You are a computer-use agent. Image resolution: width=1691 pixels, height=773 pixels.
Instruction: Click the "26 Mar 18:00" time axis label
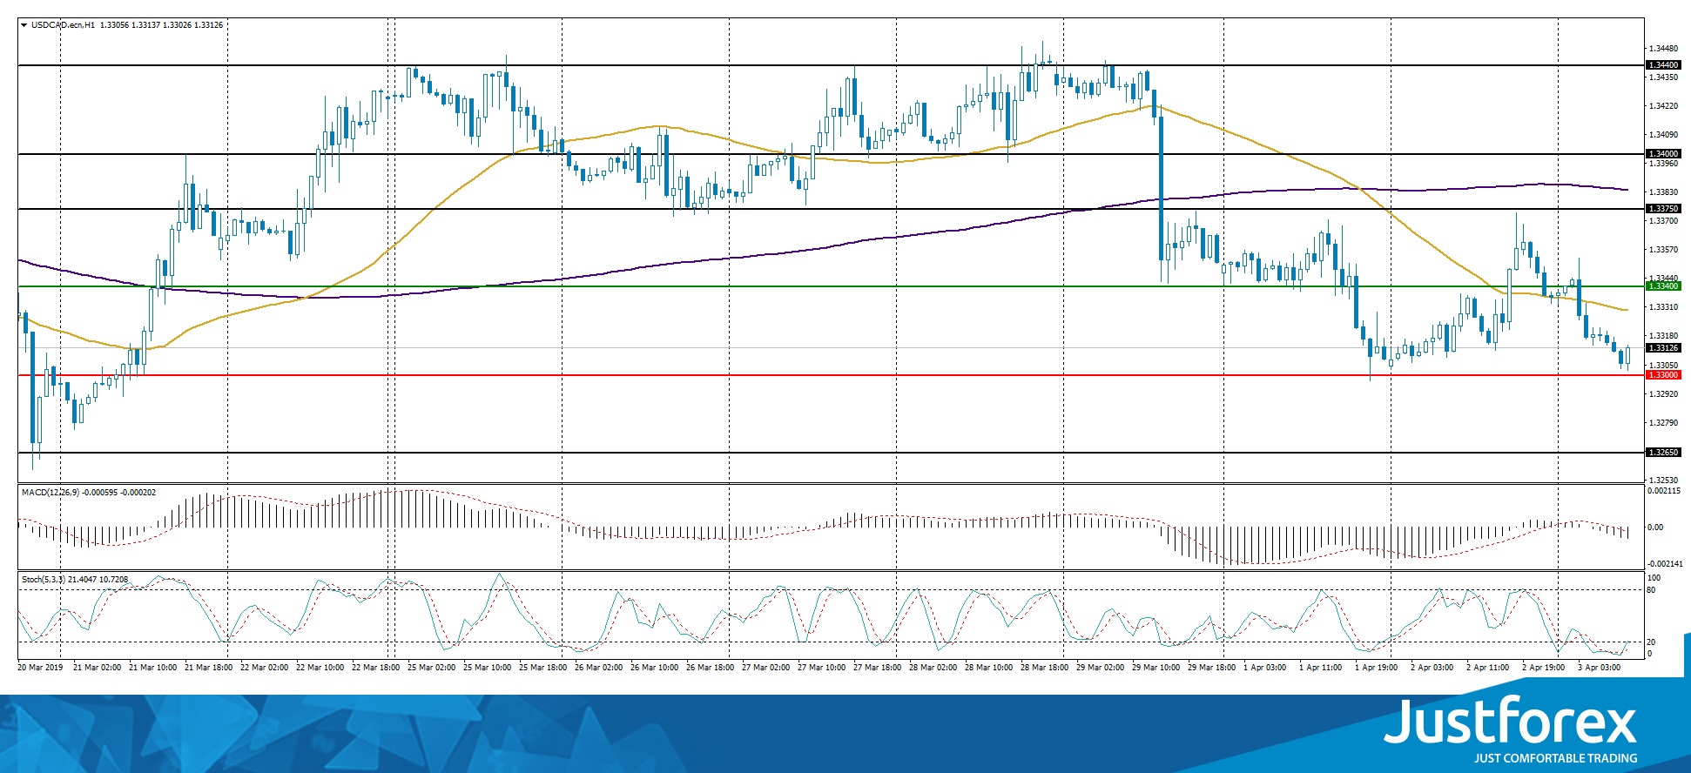coord(711,668)
